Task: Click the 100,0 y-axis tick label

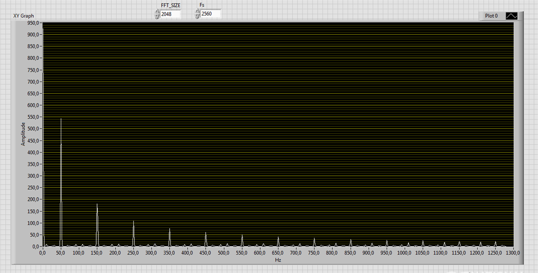Action: tap(34, 223)
